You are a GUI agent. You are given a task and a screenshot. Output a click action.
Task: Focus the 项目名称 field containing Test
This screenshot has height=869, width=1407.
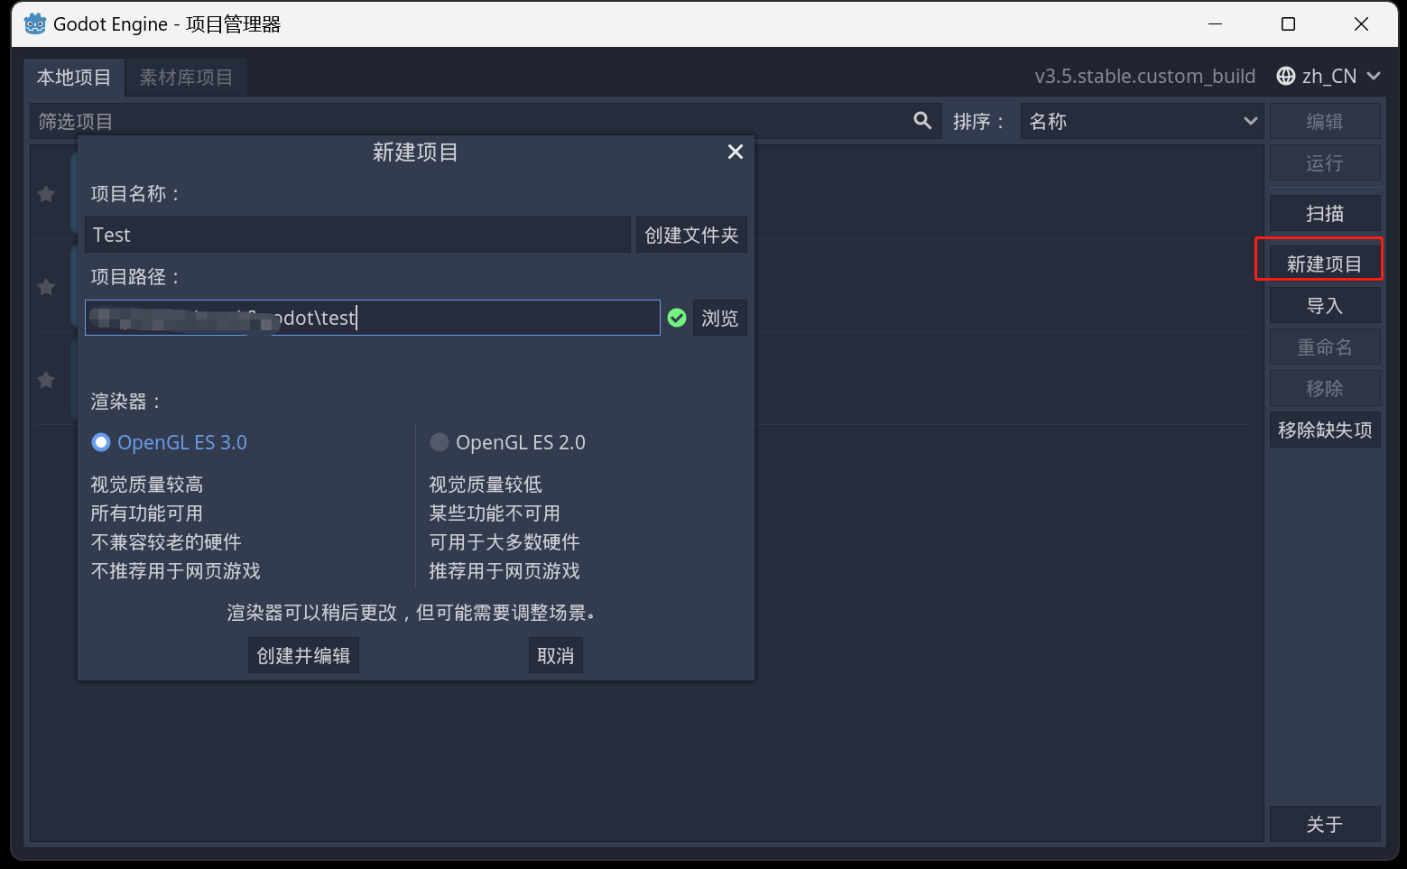pos(357,235)
